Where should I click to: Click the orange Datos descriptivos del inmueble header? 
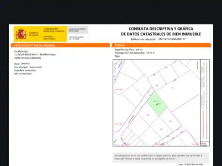(60, 45)
